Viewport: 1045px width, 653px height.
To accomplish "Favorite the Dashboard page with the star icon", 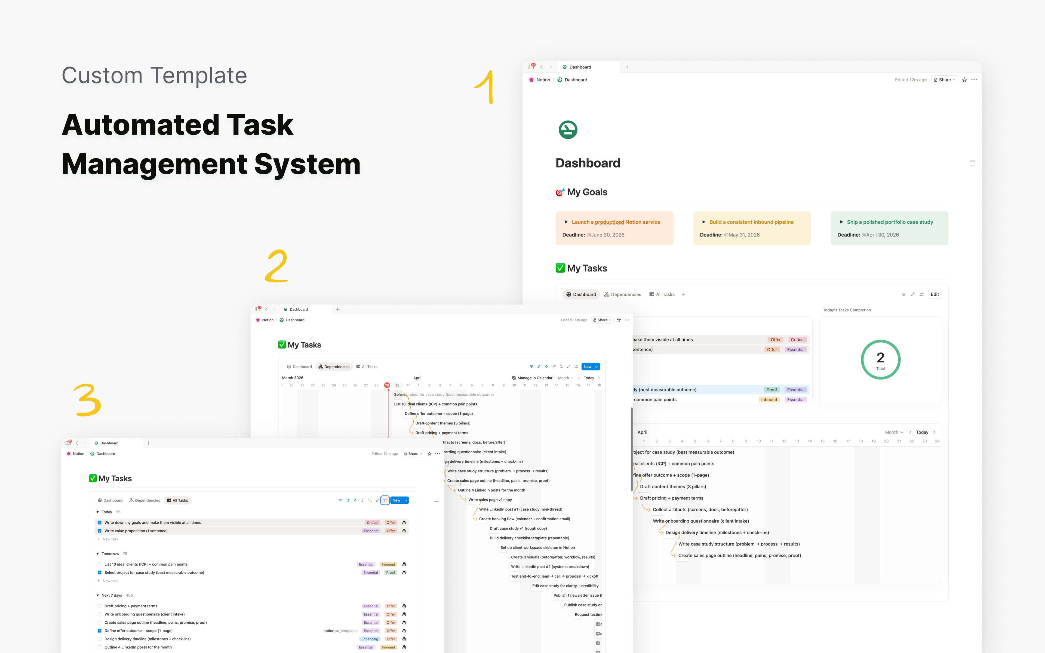I will (x=964, y=79).
